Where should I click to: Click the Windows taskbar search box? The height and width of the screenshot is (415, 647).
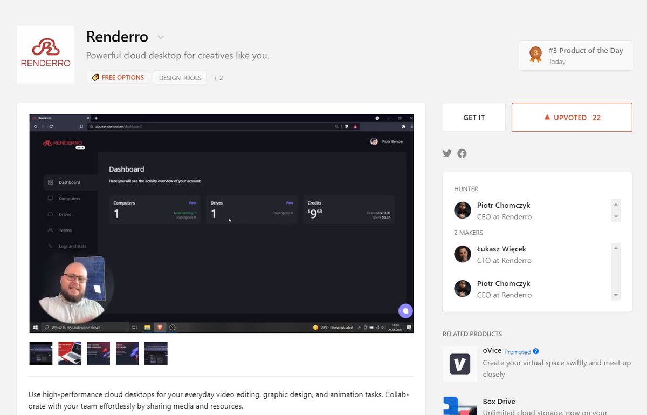tap(85, 327)
